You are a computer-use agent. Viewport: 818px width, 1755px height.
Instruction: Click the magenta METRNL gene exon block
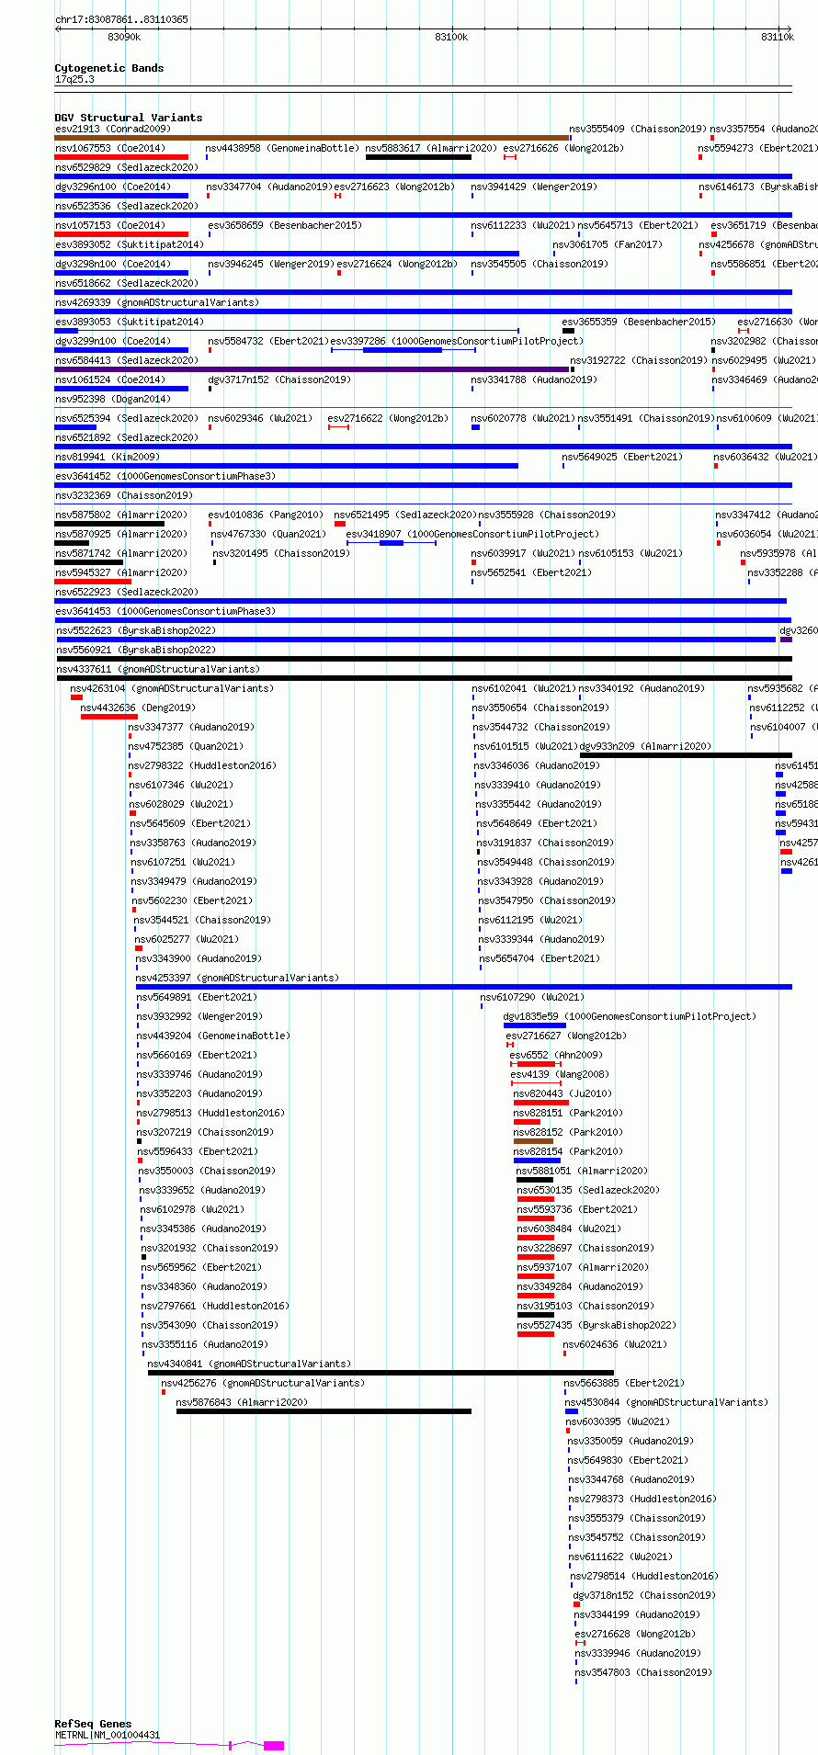[x=274, y=1746]
